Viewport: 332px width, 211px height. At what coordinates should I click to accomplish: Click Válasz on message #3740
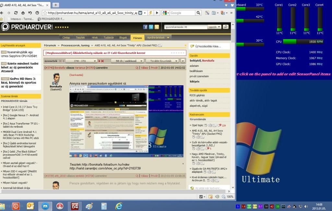pos(145,68)
